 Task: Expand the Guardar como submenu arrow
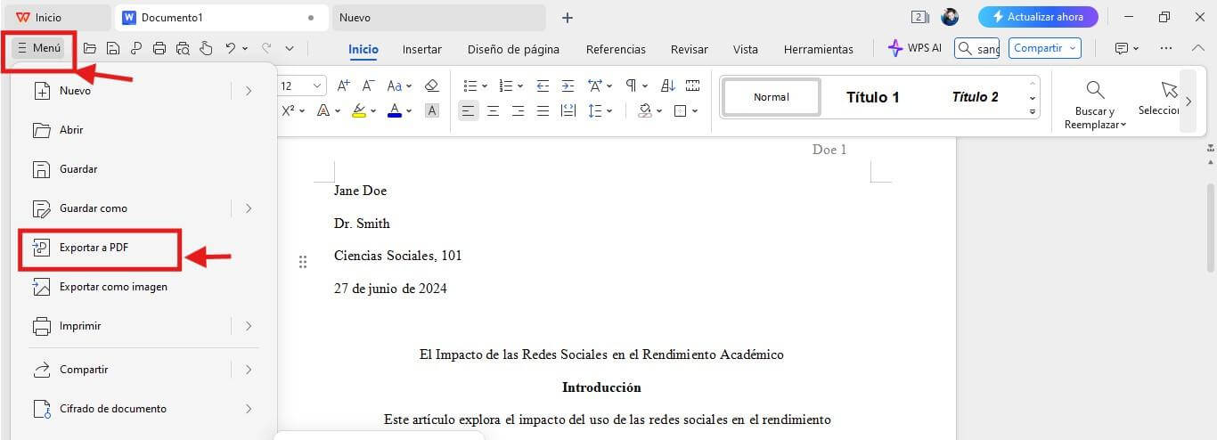(249, 208)
